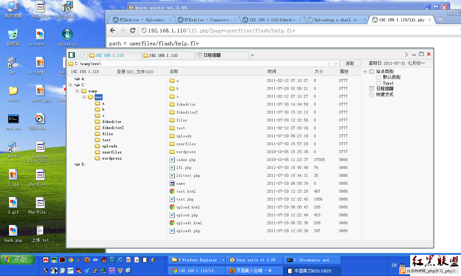Click the right chevron in Chopper title bar
This screenshot has width=461, height=276.
pyautogui.click(x=406, y=54)
